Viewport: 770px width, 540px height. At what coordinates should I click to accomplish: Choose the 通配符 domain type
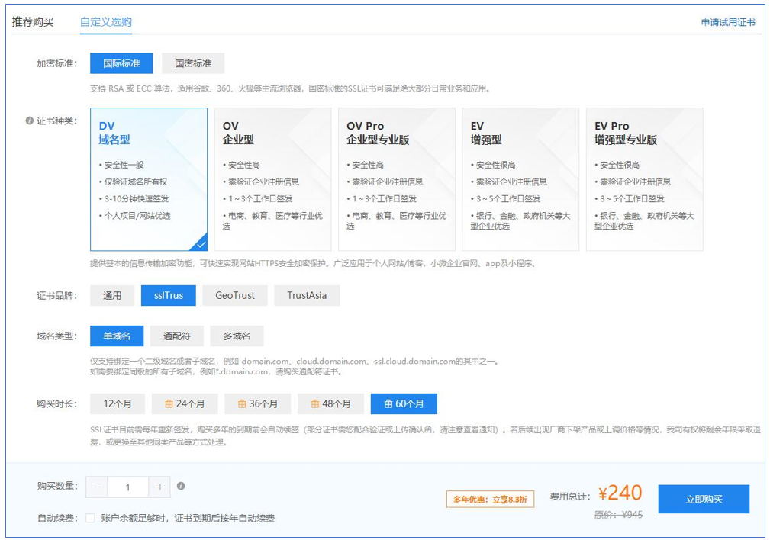176,336
